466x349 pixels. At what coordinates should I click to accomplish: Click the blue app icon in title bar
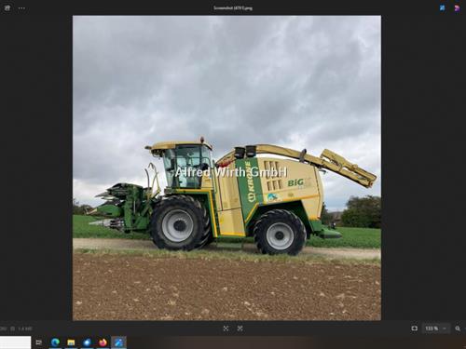[x=442, y=8]
